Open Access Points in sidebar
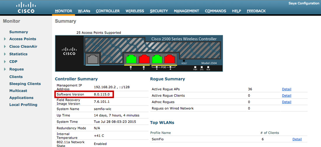Image resolution: width=321 pixels, height=147 pixels. (23, 39)
